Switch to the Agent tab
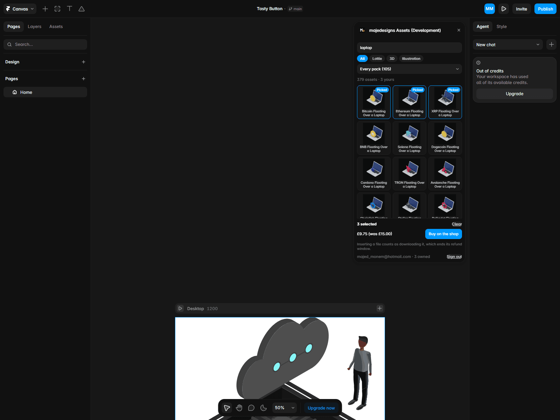 483,27
